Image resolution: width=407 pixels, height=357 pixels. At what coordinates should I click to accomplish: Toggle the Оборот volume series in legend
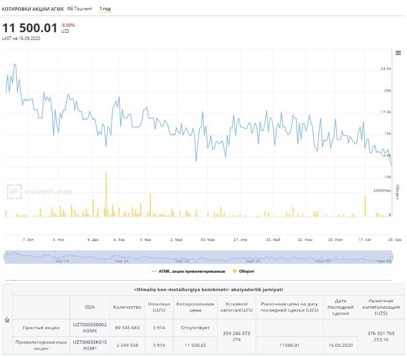coord(244,271)
